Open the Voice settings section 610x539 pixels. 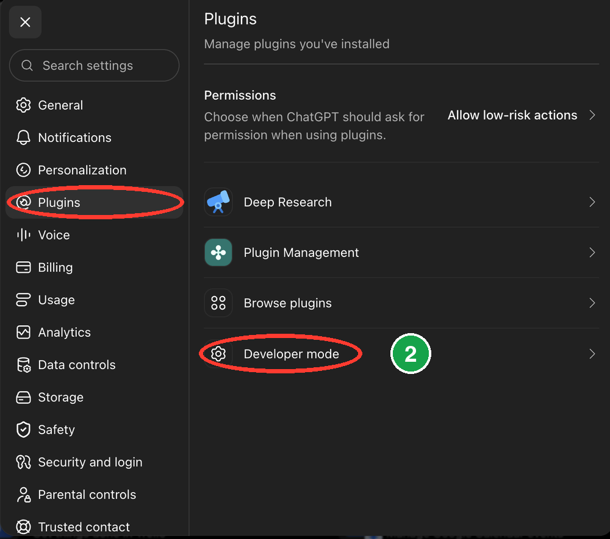[x=94, y=235]
